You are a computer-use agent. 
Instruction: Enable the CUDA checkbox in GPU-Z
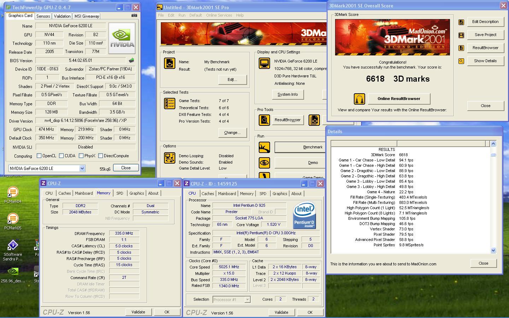(61, 156)
